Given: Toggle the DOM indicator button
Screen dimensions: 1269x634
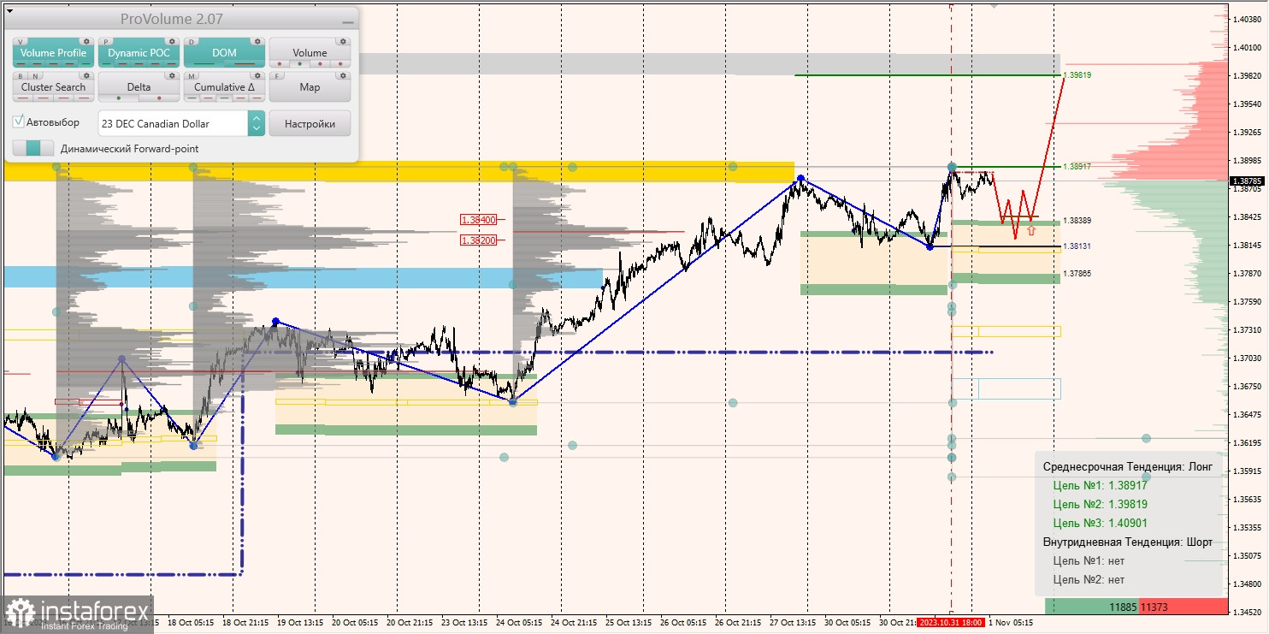Looking at the screenshot, I should (224, 53).
